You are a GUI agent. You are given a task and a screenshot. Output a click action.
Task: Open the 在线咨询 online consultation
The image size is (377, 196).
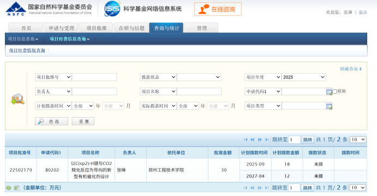pyautogui.click(x=218, y=9)
